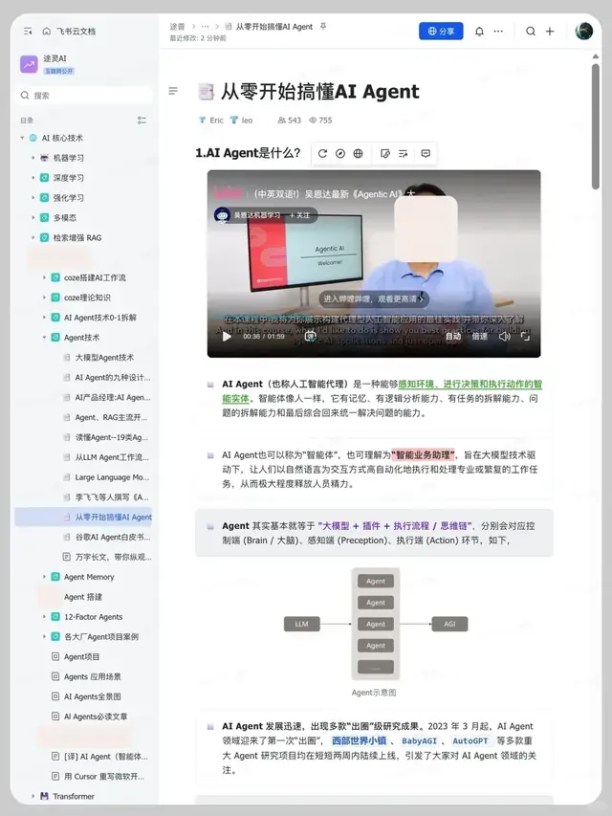Expand the 强化学习 tree node
This screenshot has height=816, width=612.
33,198
